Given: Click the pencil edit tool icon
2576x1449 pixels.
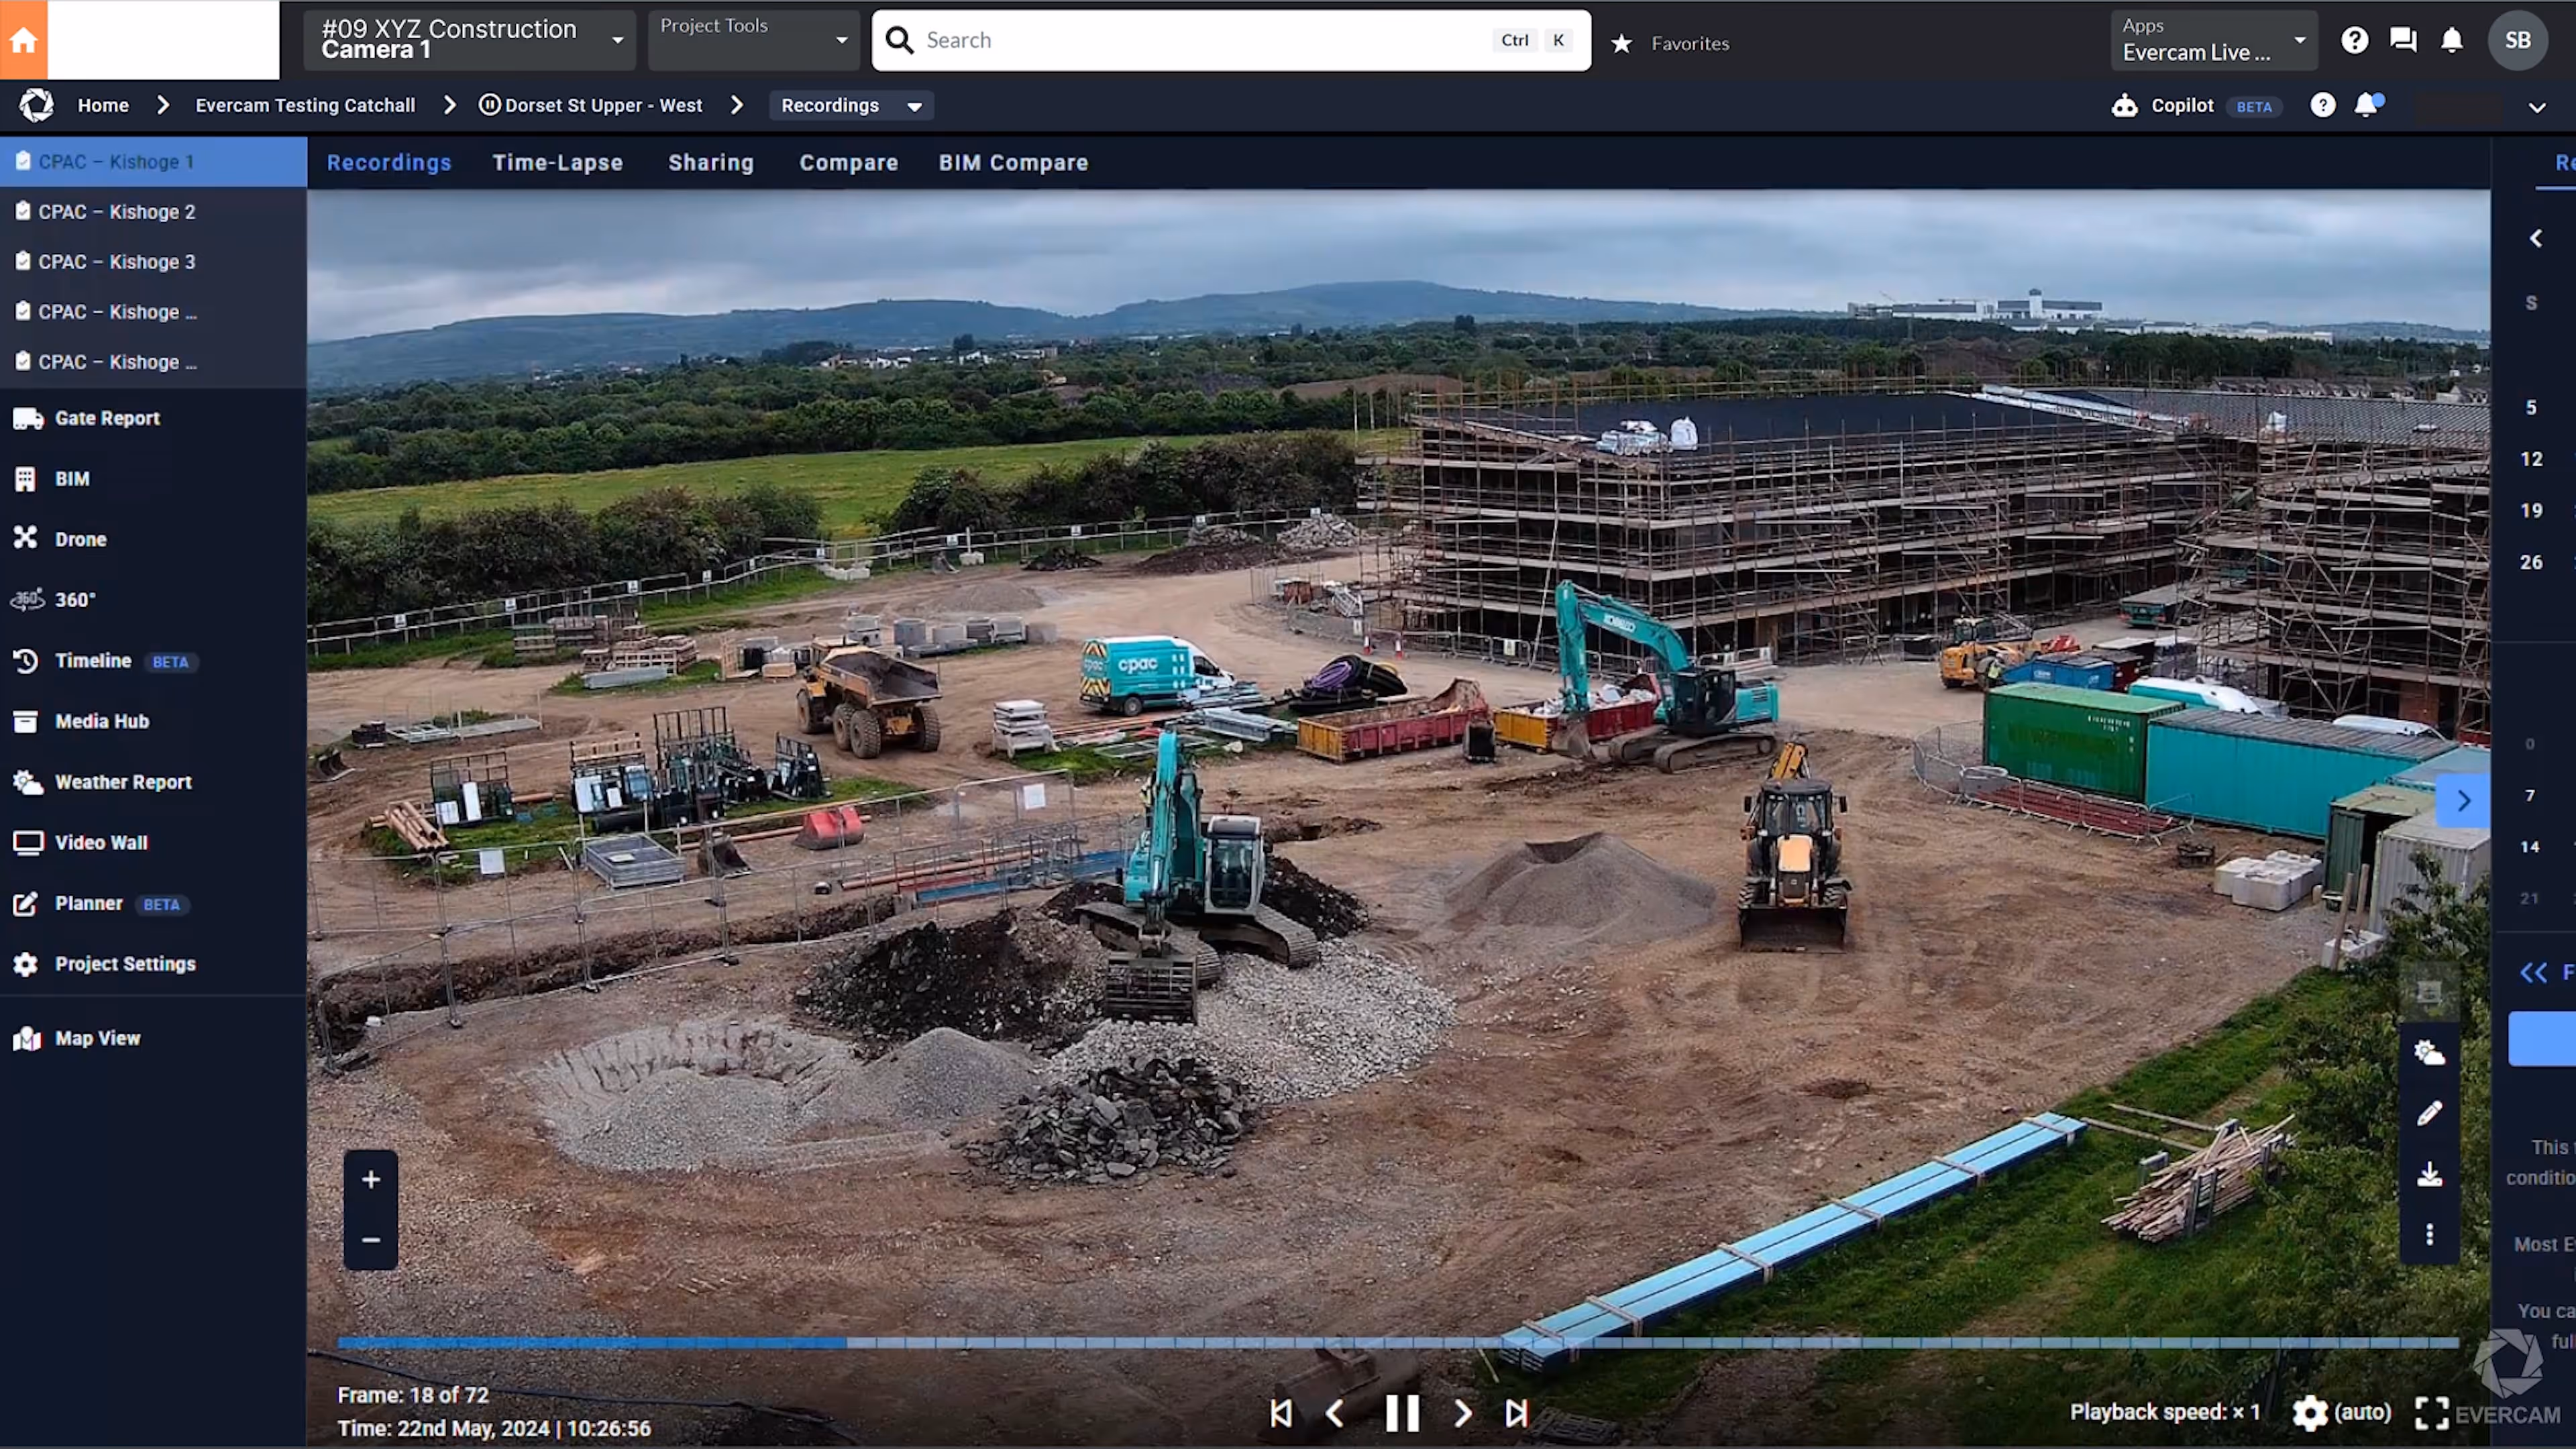Looking at the screenshot, I should click(2429, 1113).
